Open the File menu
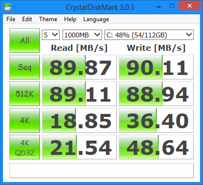 pyautogui.click(x=11, y=19)
